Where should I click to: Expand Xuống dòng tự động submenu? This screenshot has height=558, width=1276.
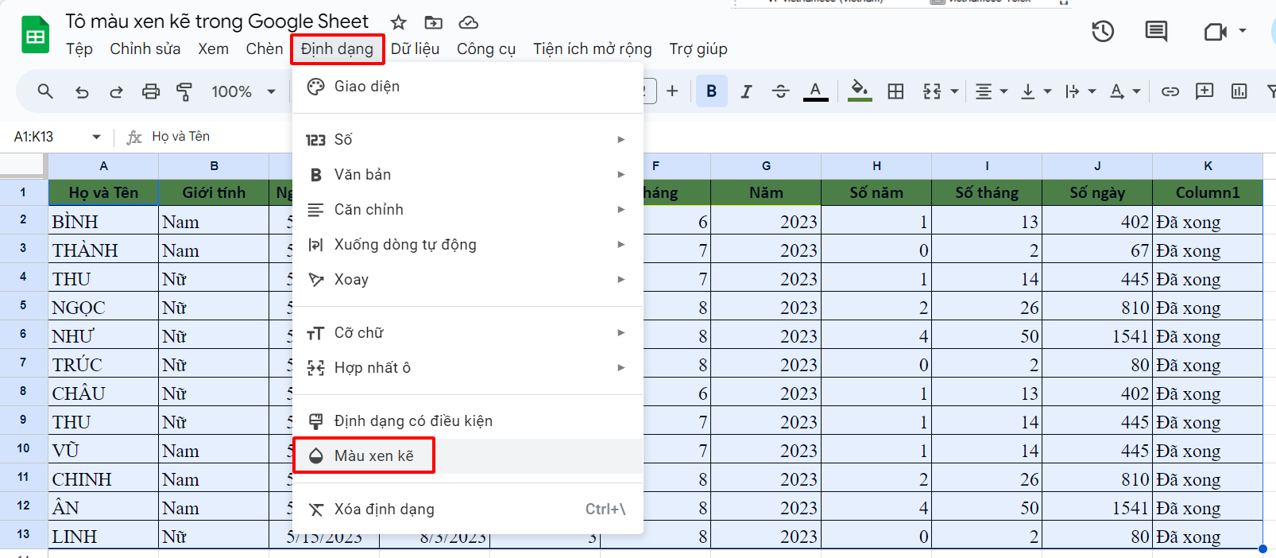pyautogui.click(x=467, y=245)
